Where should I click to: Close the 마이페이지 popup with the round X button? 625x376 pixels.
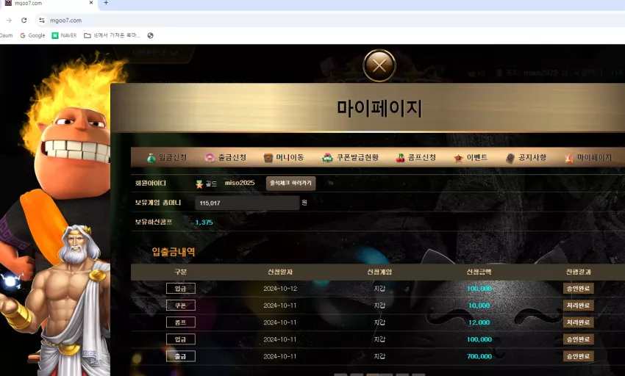[379, 65]
